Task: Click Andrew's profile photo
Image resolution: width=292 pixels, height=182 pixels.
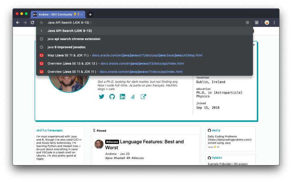Action: pyautogui.click(x=69, y=84)
